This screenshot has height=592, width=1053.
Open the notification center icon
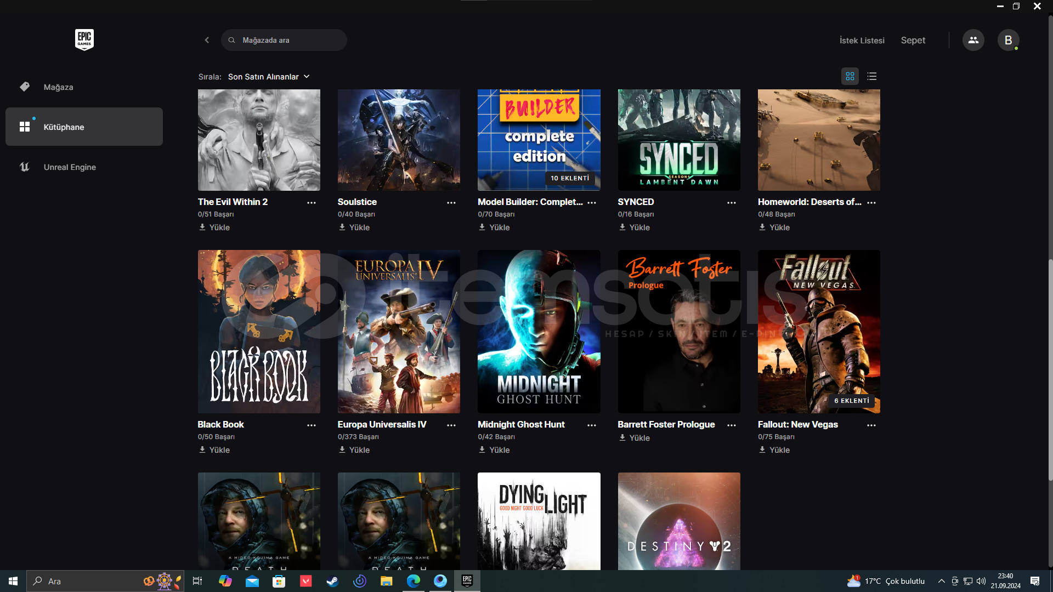[x=1035, y=581]
